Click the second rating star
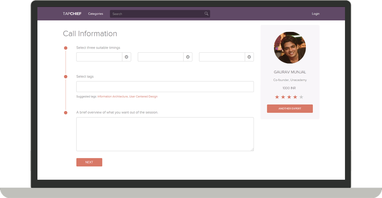The image size is (382, 198). (x=283, y=97)
